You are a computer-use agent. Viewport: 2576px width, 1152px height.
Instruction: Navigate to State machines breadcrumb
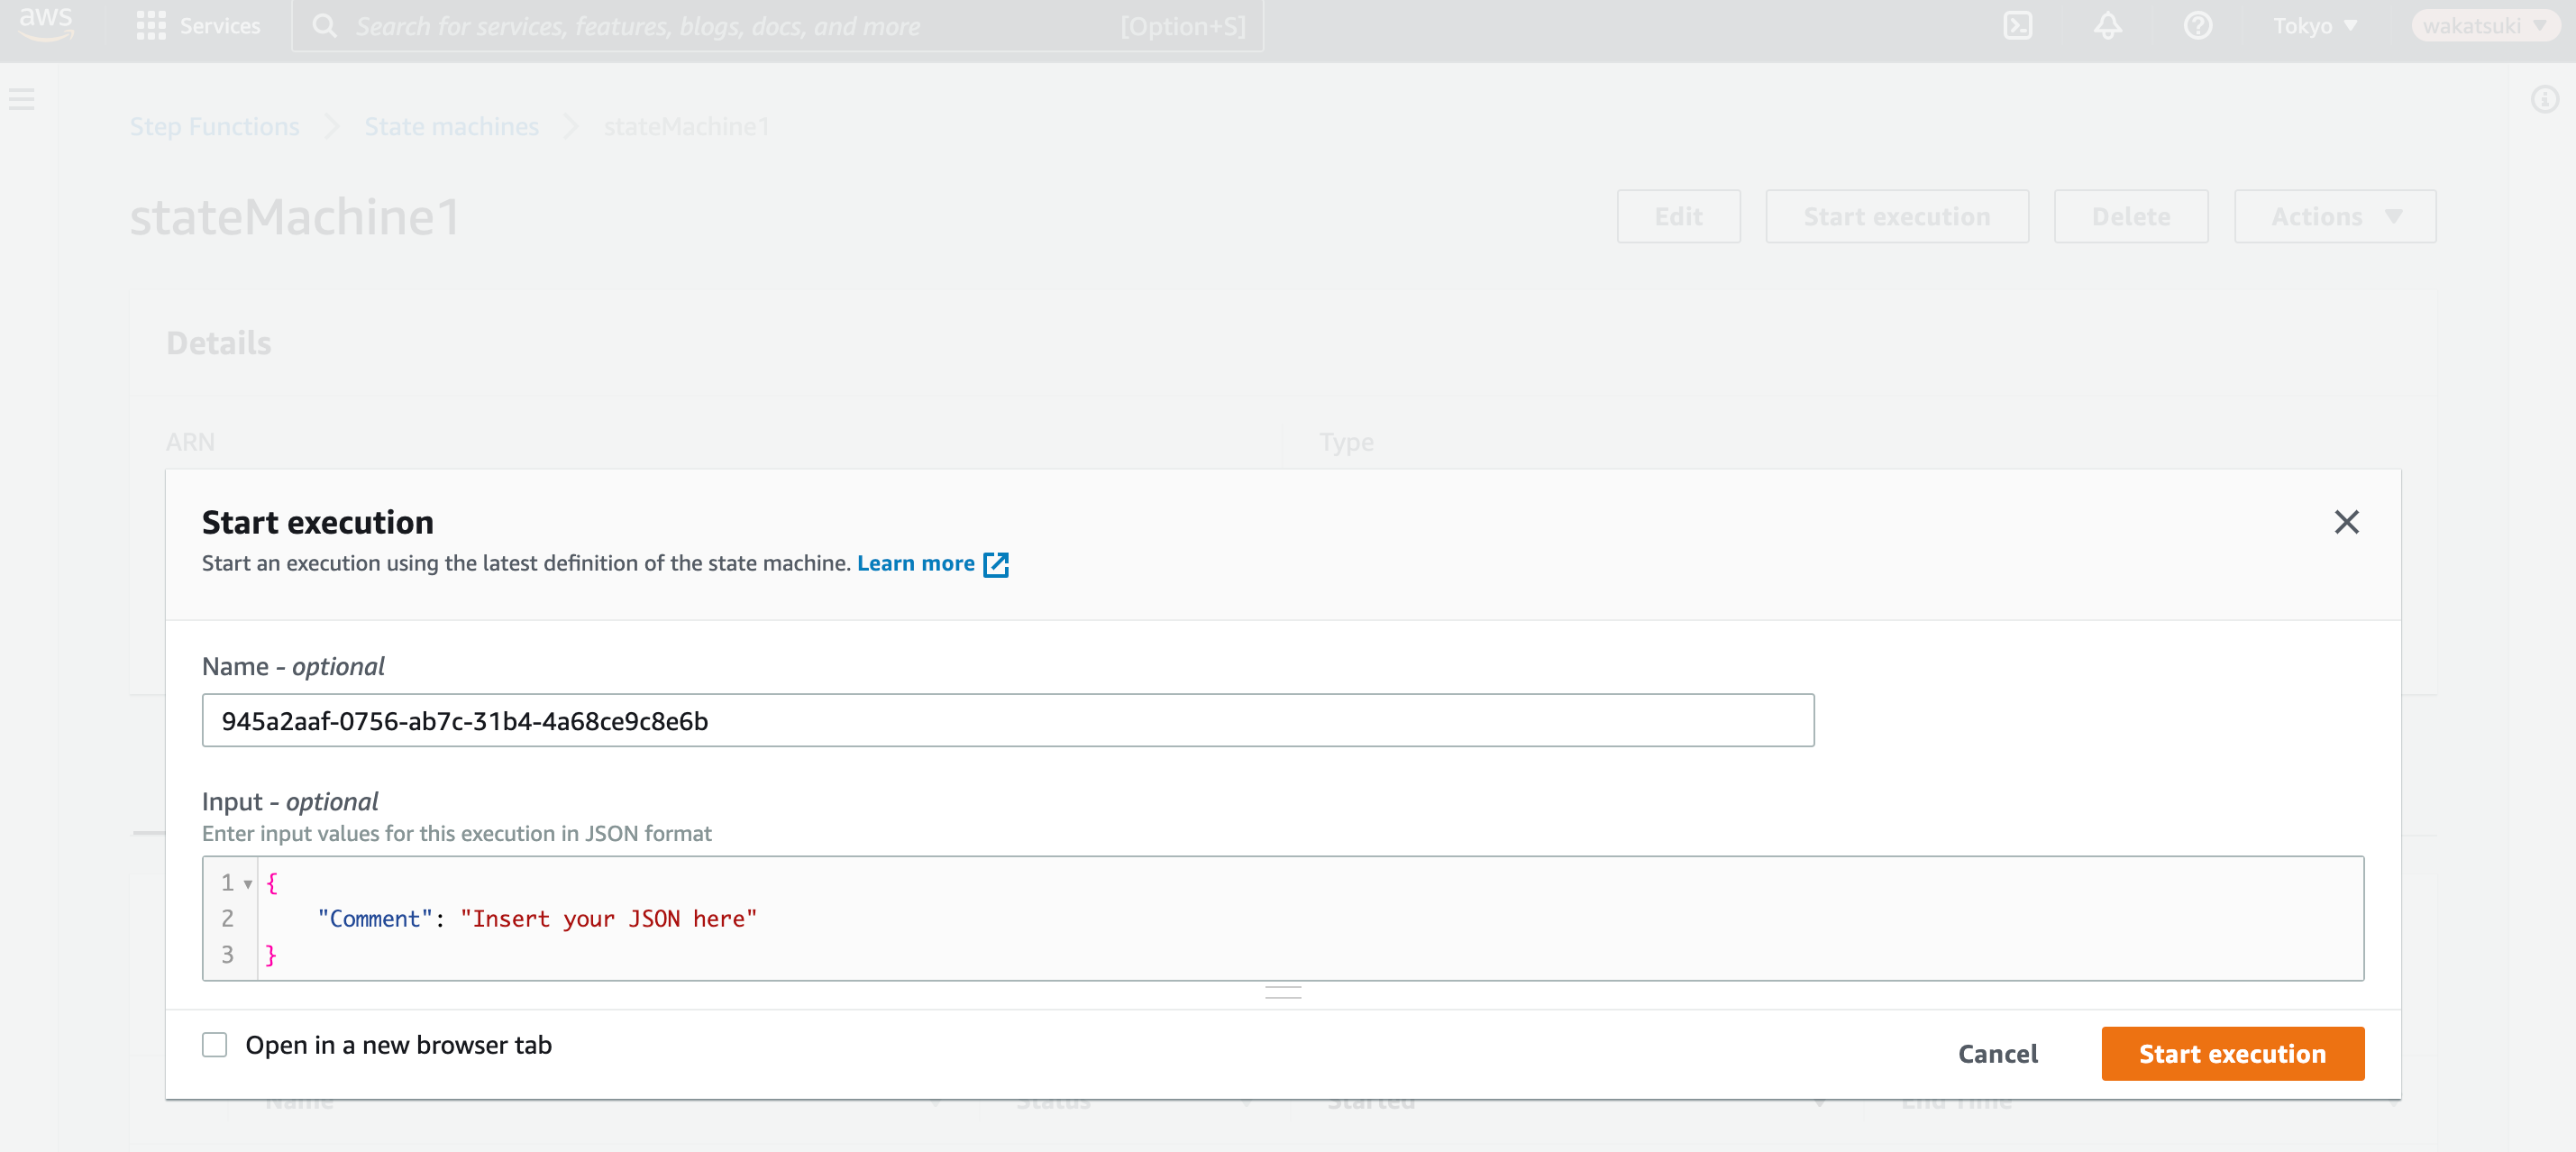tap(451, 127)
